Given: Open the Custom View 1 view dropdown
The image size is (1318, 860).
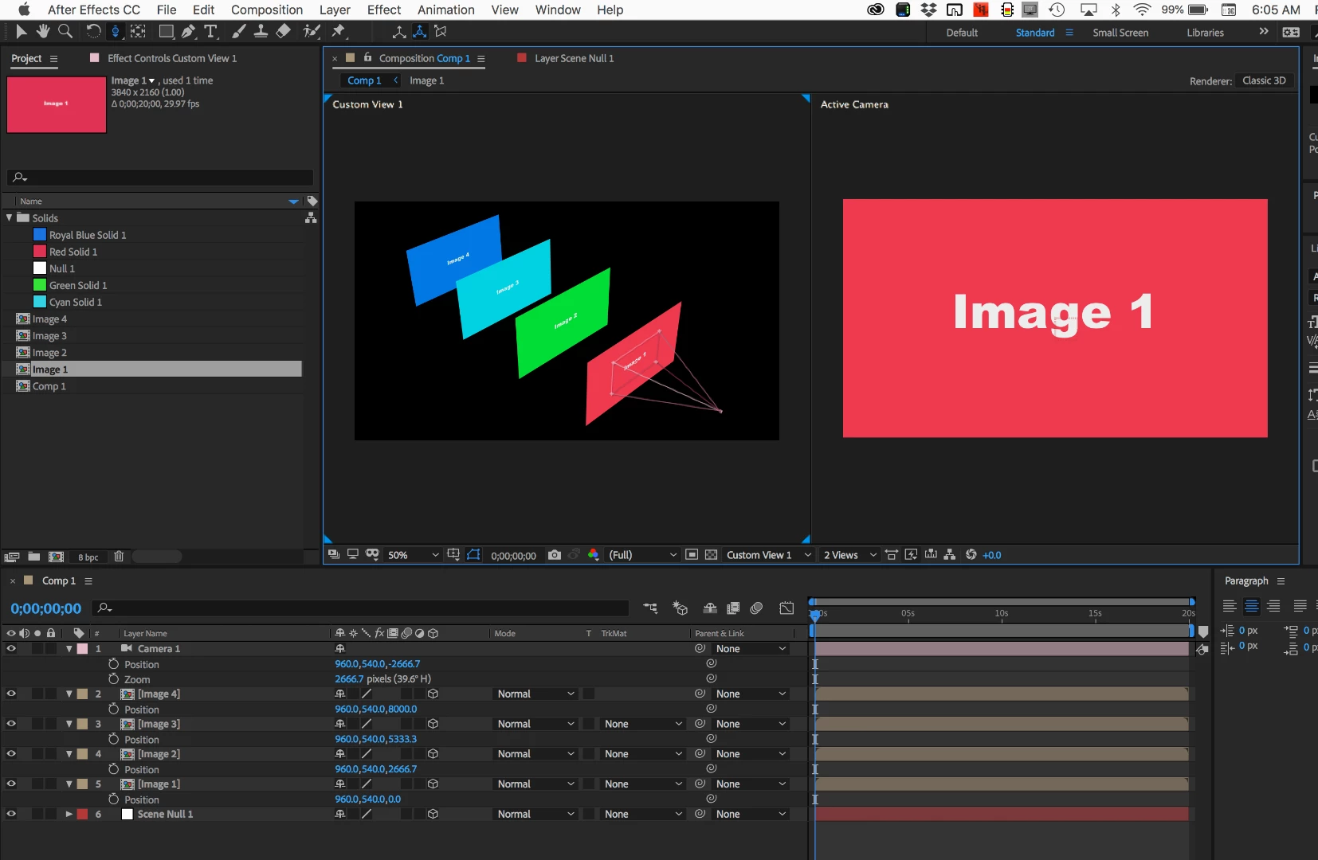Looking at the screenshot, I should tap(768, 555).
